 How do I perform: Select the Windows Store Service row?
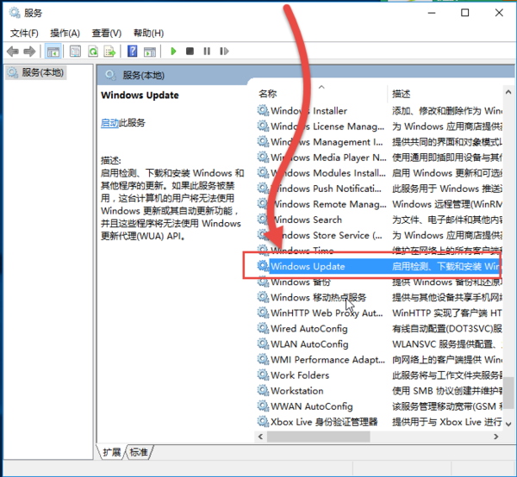point(379,235)
